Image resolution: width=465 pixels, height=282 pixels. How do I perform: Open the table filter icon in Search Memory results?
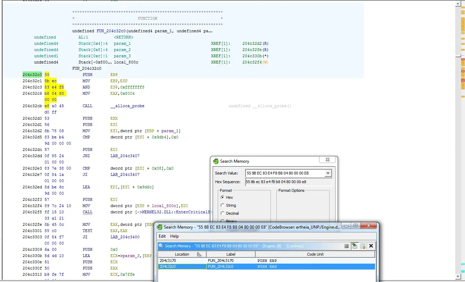[x=347, y=246]
